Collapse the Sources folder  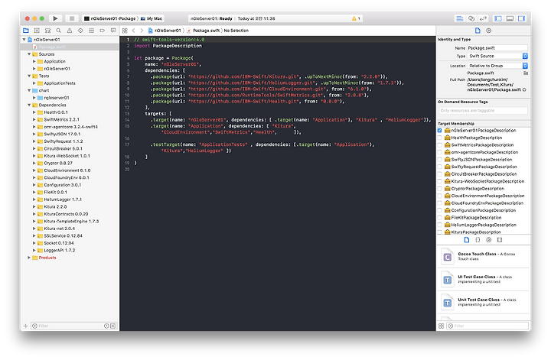29,54
